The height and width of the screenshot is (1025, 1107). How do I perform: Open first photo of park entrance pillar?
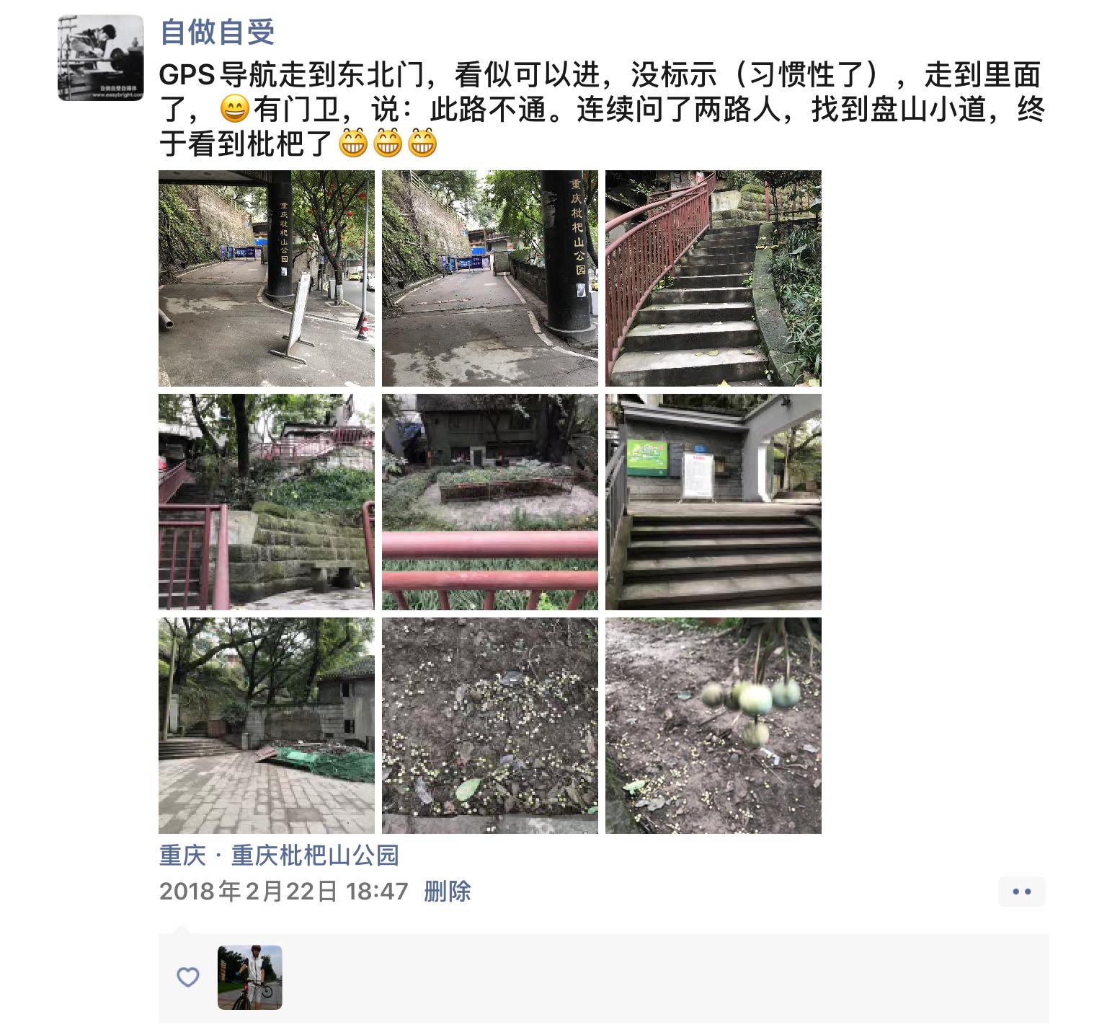point(267,278)
